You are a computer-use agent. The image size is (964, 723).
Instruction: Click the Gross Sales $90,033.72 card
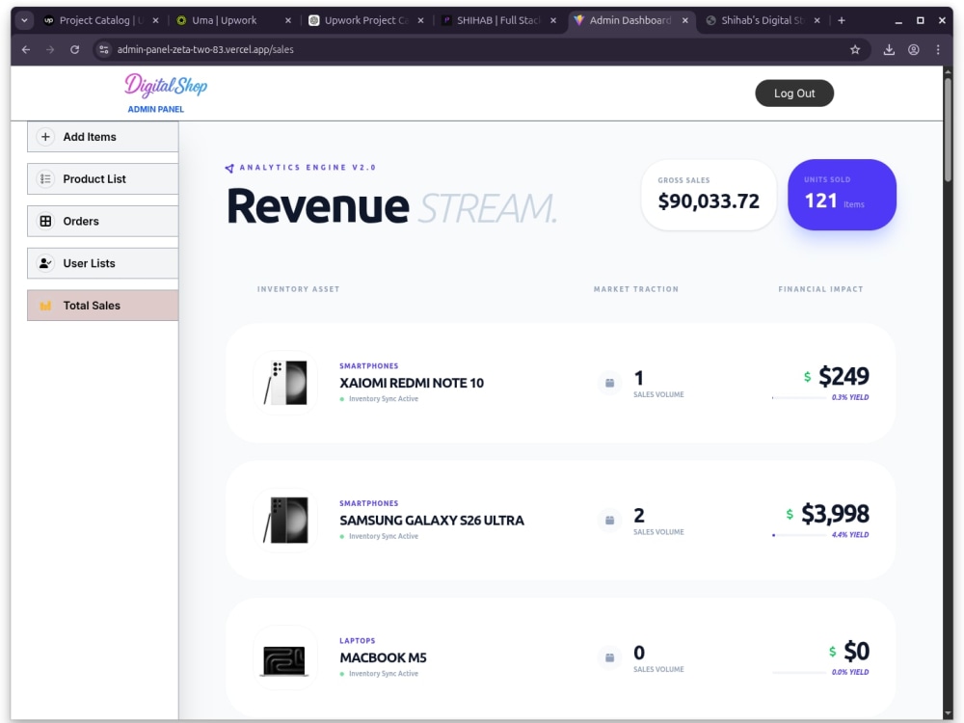(709, 195)
